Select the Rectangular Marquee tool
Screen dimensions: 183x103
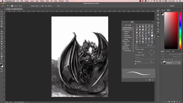(x=2, y=14)
